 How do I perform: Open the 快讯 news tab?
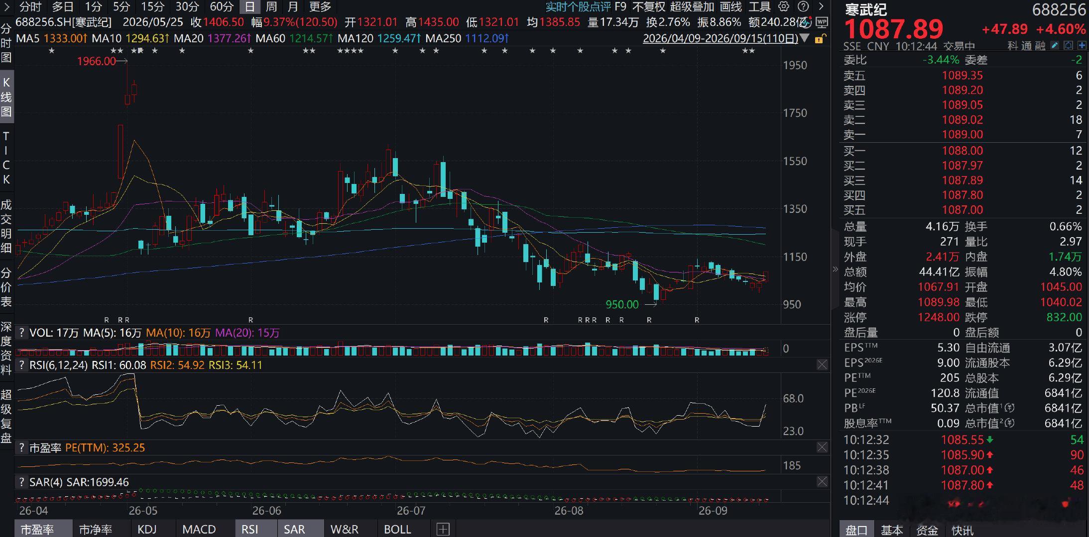[963, 530]
